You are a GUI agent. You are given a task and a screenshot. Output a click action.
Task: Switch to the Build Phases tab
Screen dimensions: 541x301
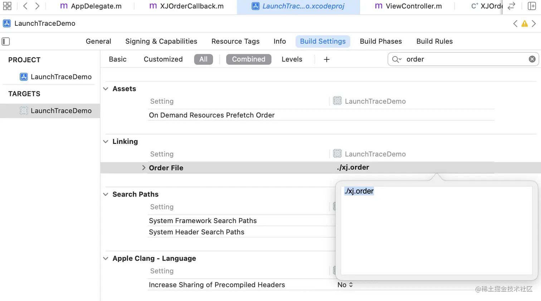click(381, 41)
